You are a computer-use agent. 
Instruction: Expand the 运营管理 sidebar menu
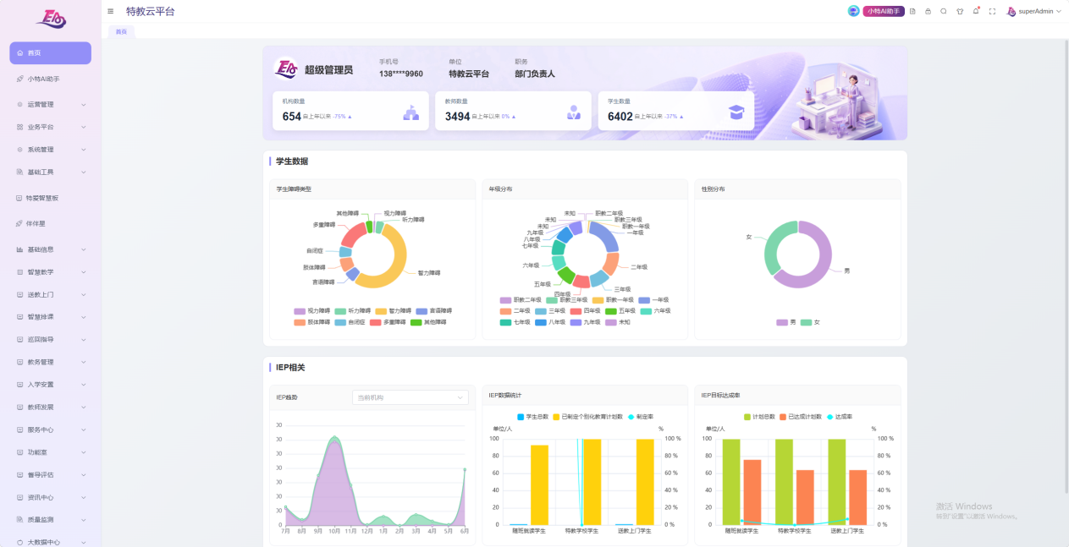click(51, 105)
